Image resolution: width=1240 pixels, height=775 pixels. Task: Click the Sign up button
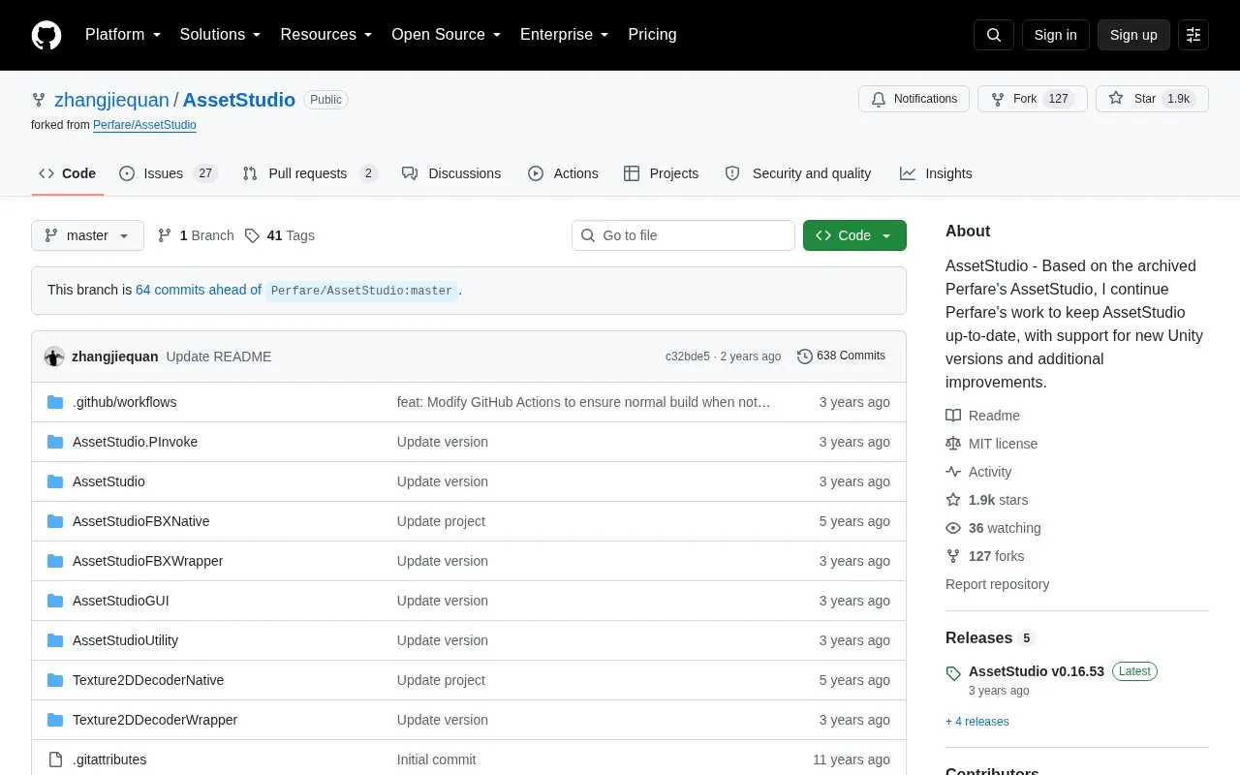click(x=1133, y=35)
